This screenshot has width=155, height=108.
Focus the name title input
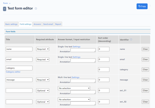coord(19,49)
